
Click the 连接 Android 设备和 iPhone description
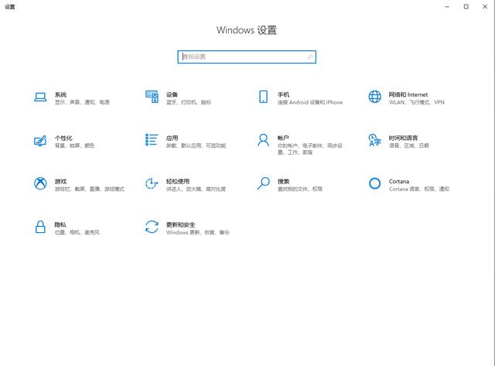310,102
